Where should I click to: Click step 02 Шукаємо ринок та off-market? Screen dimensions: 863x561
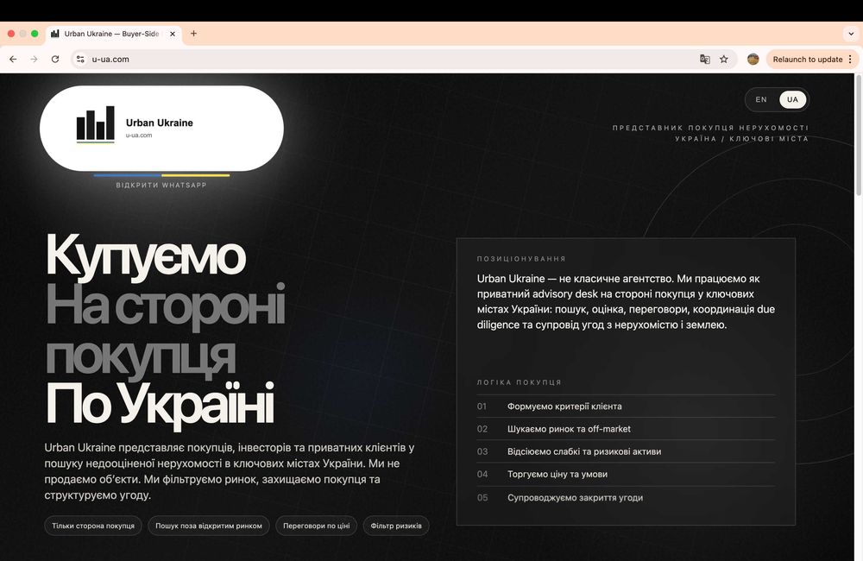(x=626, y=429)
